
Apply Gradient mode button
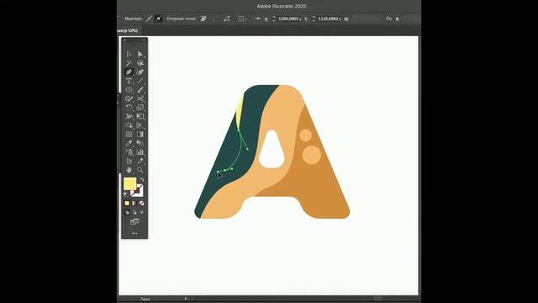pyautogui.click(x=134, y=204)
